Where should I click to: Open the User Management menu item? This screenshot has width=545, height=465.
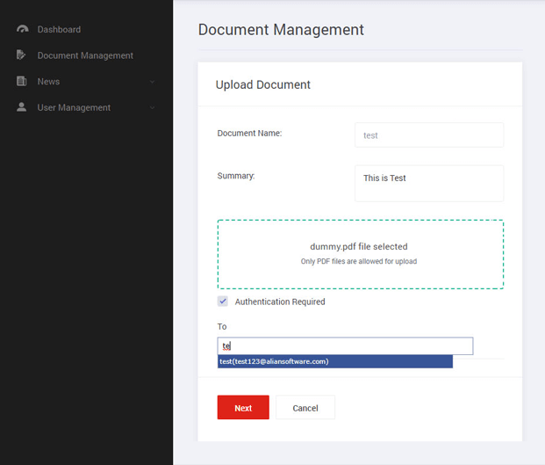pos(74,107)
